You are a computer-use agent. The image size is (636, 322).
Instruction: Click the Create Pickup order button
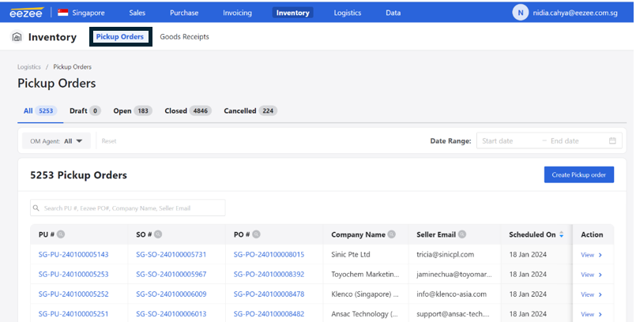579,174
